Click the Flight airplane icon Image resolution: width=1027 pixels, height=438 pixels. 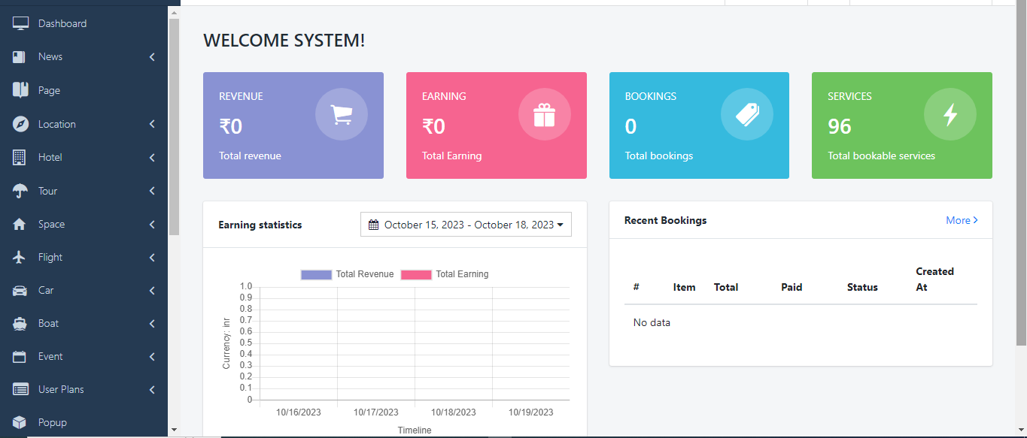tap(20, 257)
